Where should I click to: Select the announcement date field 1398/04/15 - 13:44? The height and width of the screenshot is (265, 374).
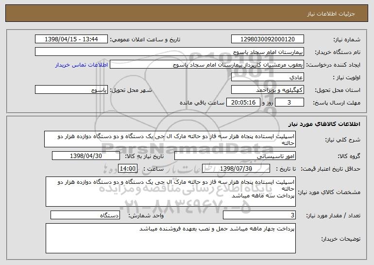(71, 39)
